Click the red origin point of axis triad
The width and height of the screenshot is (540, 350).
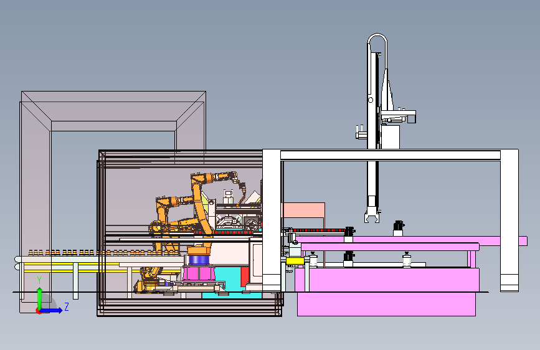point(39,311)
